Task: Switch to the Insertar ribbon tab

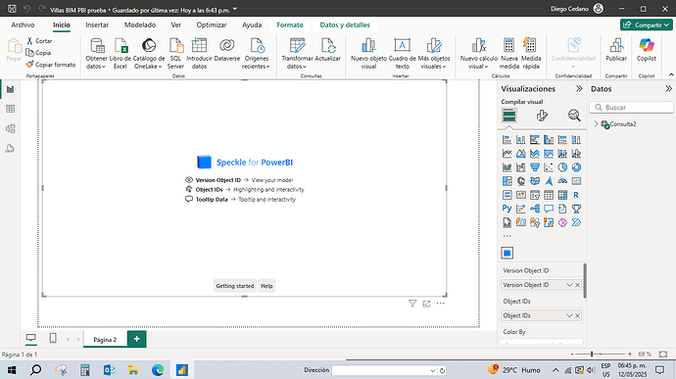Action: 97,25
